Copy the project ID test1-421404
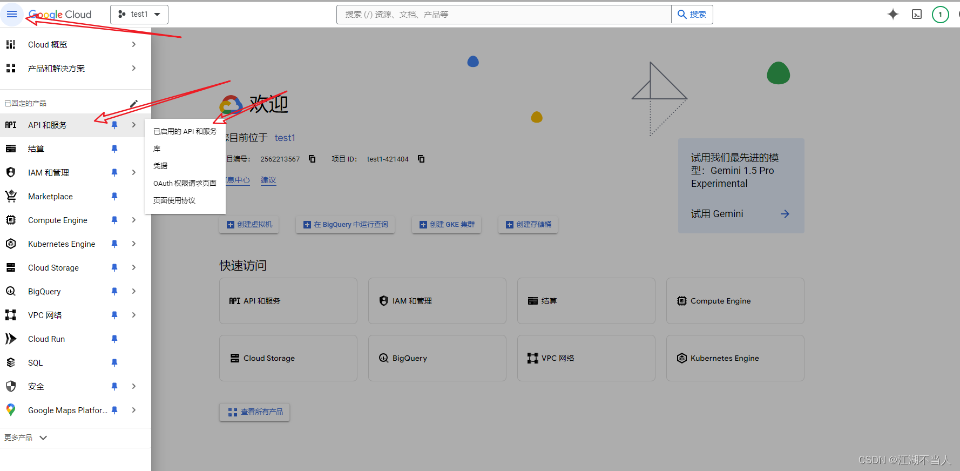Image resolution: width=960 pixels, height=471 pixels. (x=421, y=159)
